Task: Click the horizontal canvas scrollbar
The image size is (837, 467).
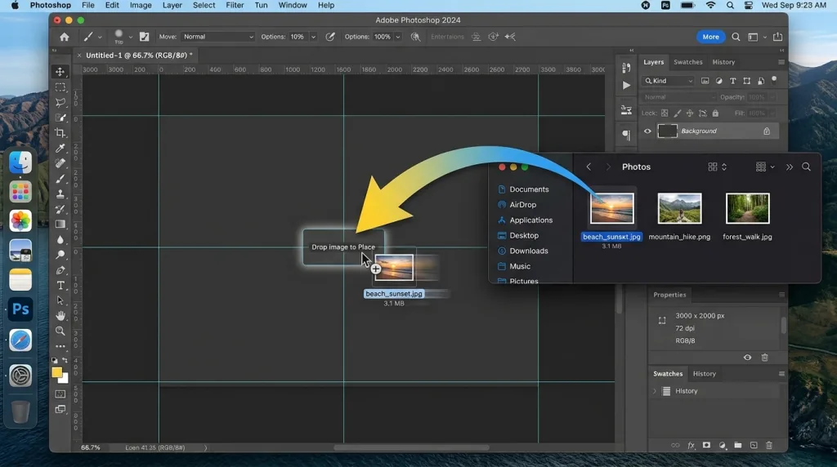Action: pyautogui.click(x=411, y=447)
